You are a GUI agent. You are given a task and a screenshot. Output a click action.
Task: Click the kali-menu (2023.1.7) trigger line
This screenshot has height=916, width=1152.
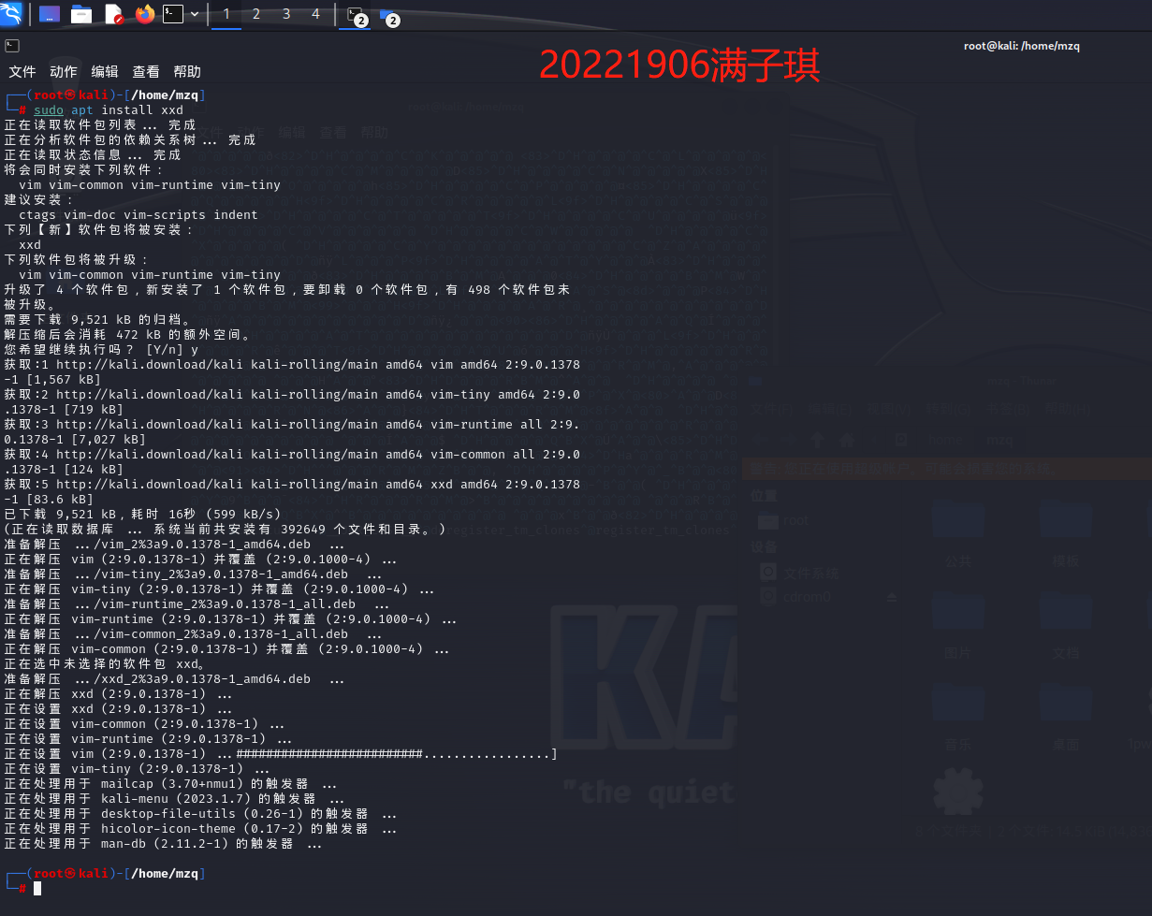click(175, 798)
